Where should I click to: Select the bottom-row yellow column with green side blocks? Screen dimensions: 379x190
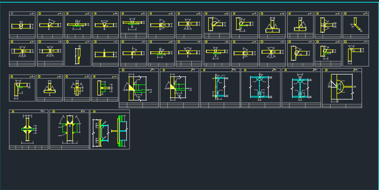69,129
